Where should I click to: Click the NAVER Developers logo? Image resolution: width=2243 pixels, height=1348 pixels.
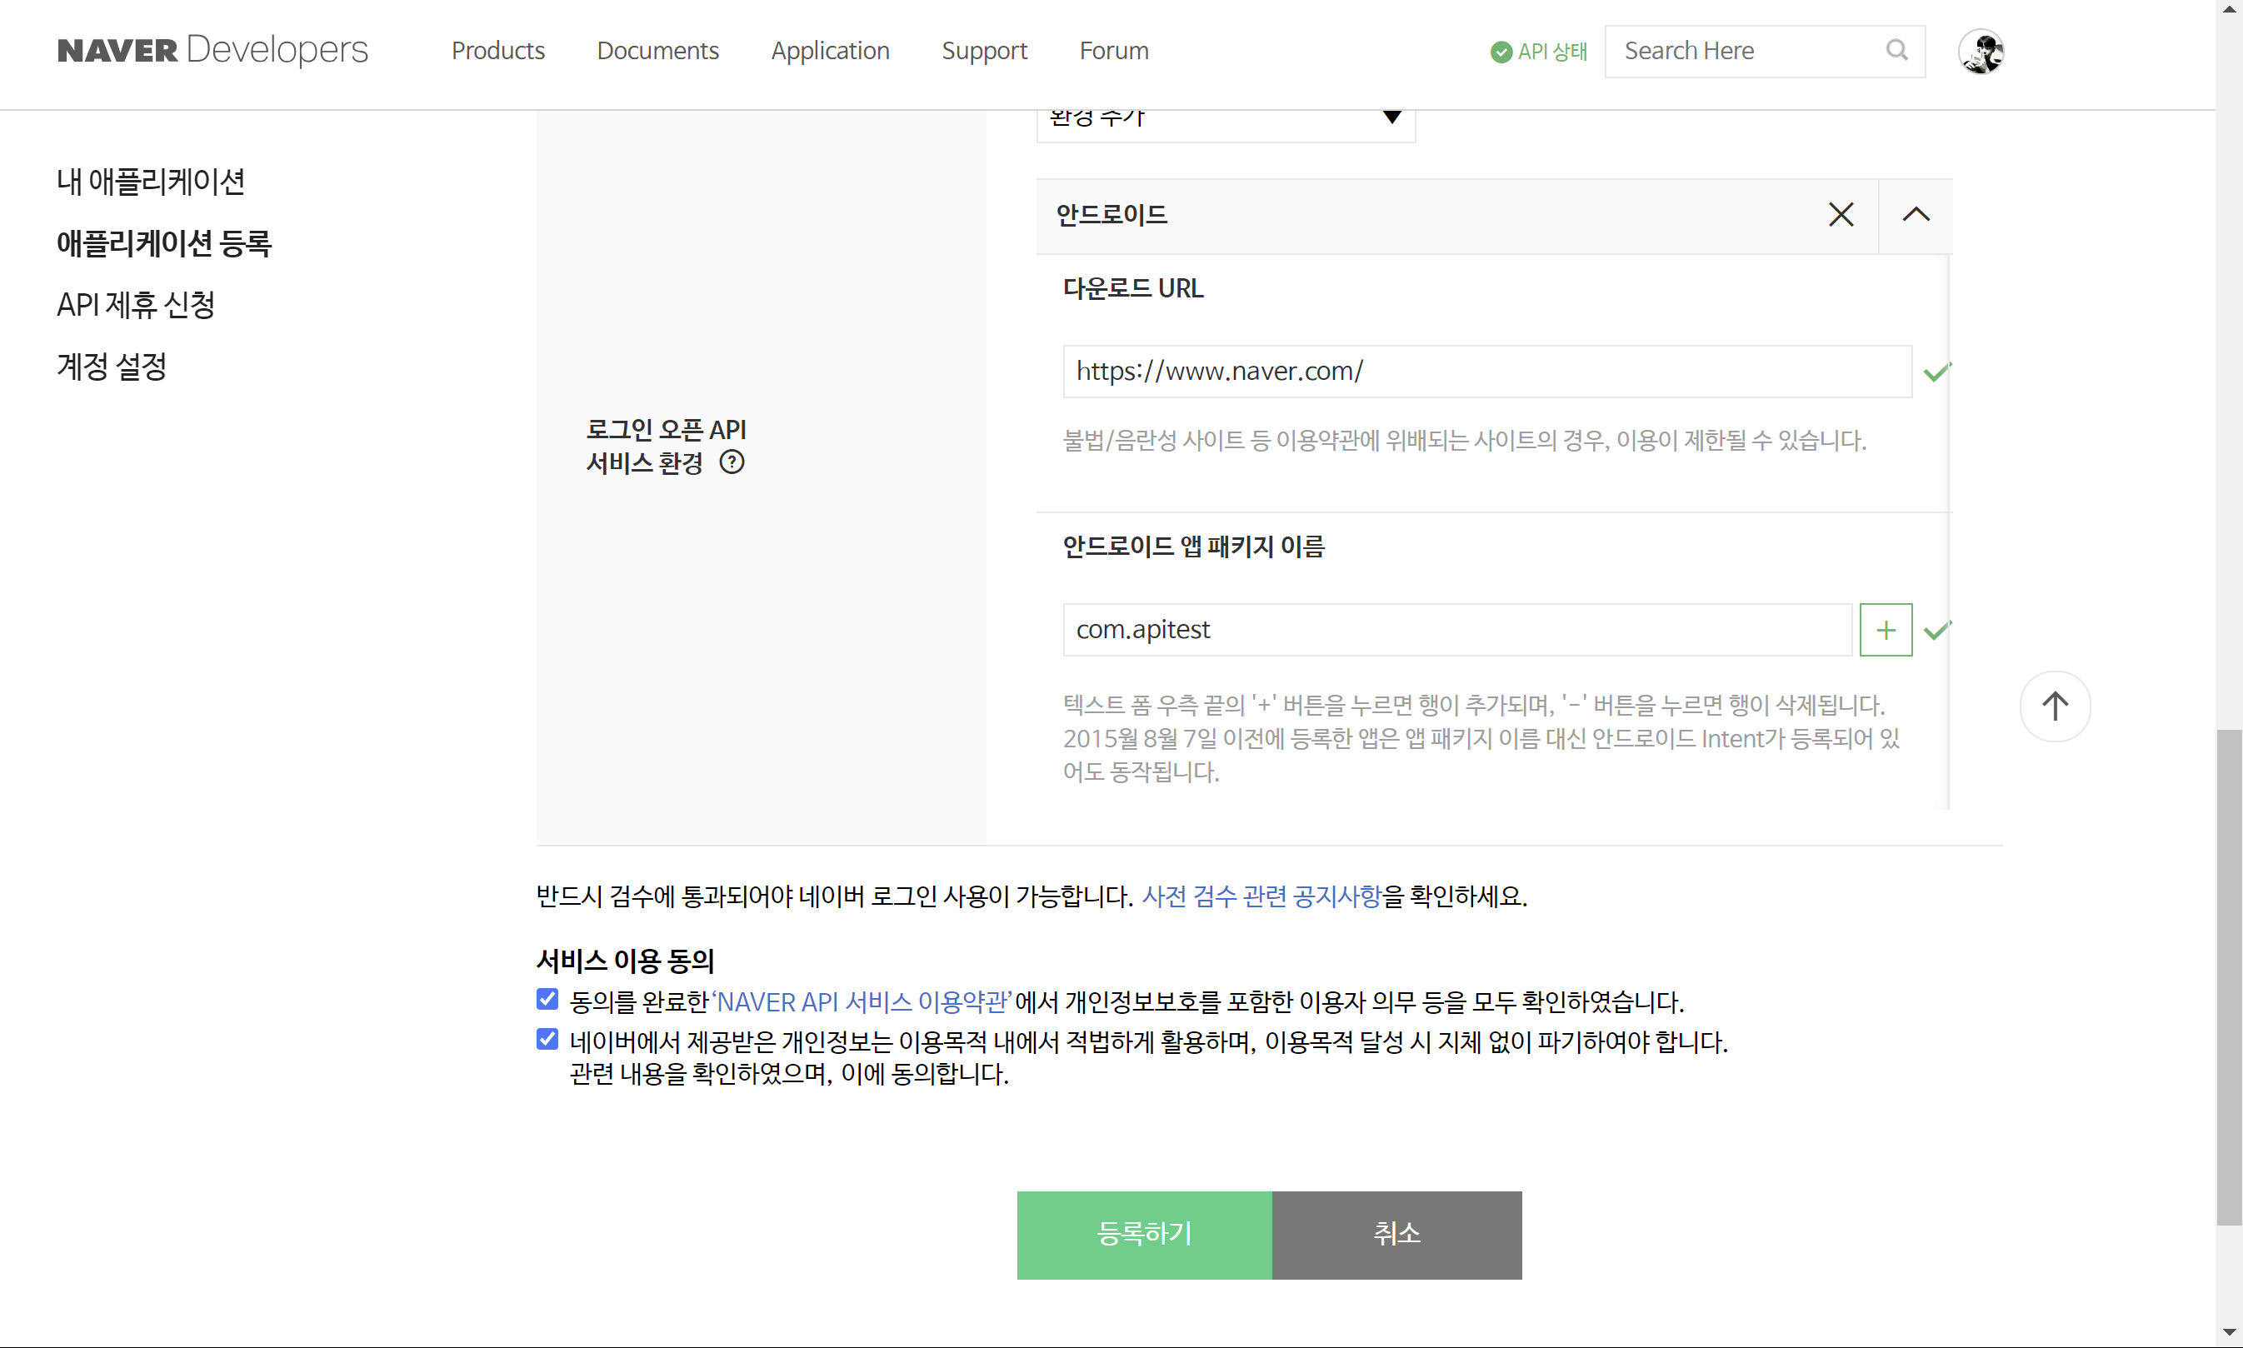[x=212, y=51]
